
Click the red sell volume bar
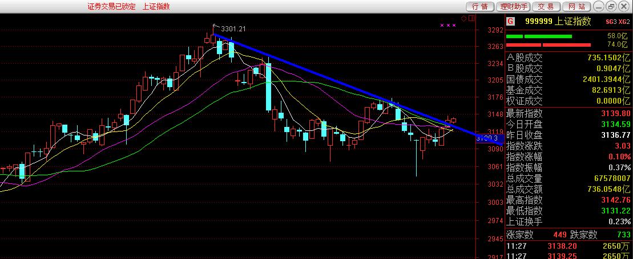pyautogui.click(x=548, y=45)
